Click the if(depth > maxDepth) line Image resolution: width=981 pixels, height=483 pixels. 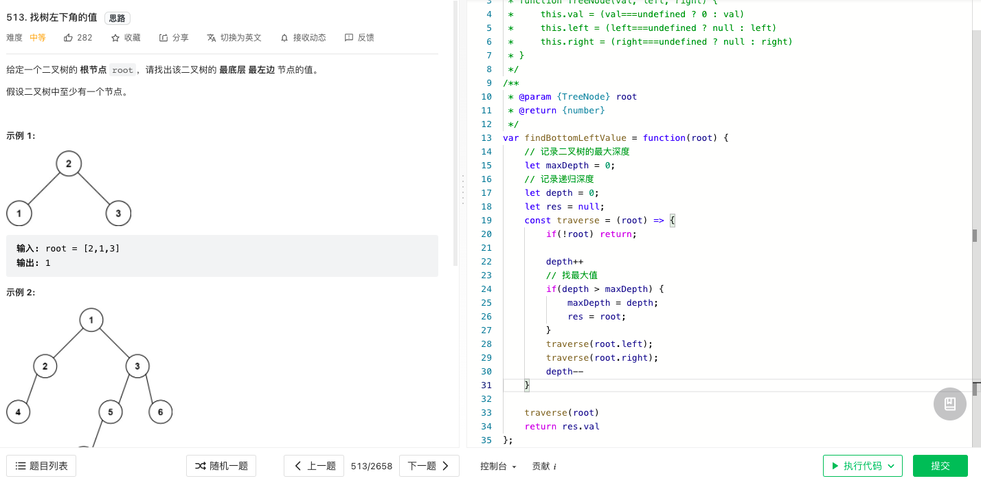[605, 289]
